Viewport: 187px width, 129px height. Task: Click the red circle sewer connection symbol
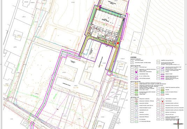point(136,101)
